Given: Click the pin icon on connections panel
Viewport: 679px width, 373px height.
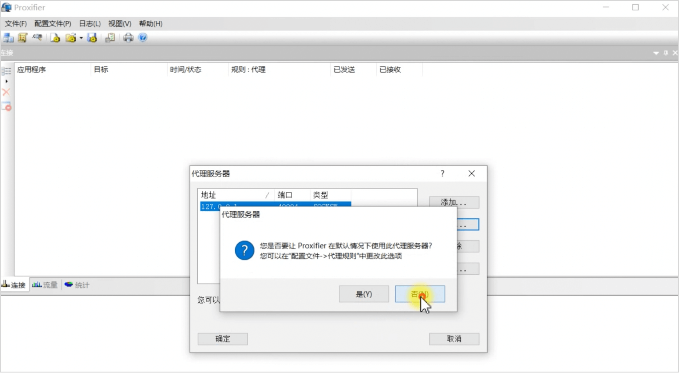Looking at the screenshot, I should point(666,53).
